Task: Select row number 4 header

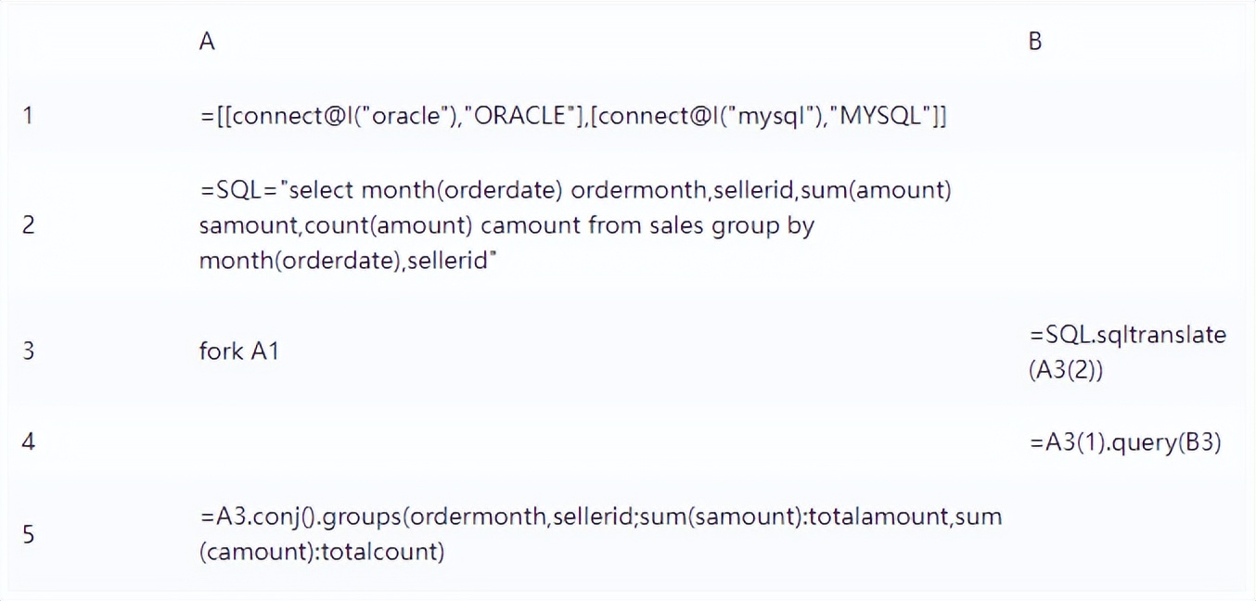Action: pyautogui.click(x=29, y=441)
